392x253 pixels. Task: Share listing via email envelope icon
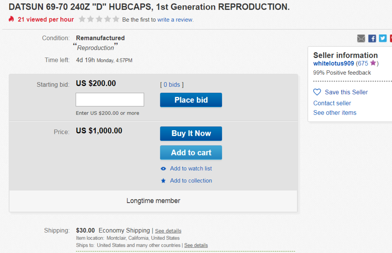click(361, 38)
